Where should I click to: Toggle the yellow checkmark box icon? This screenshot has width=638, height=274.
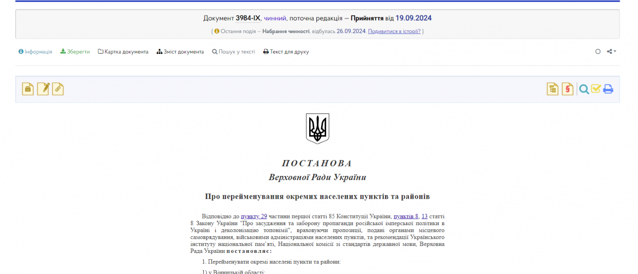(x=596, y=89)
